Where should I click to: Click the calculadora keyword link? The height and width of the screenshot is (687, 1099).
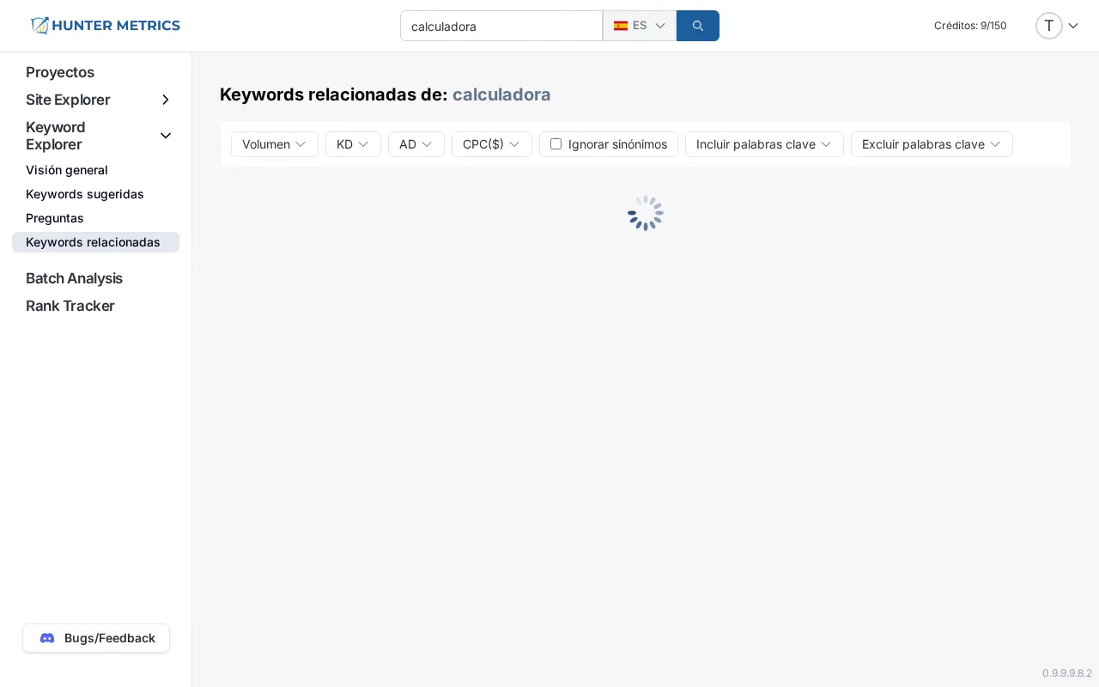click(501, 94)
